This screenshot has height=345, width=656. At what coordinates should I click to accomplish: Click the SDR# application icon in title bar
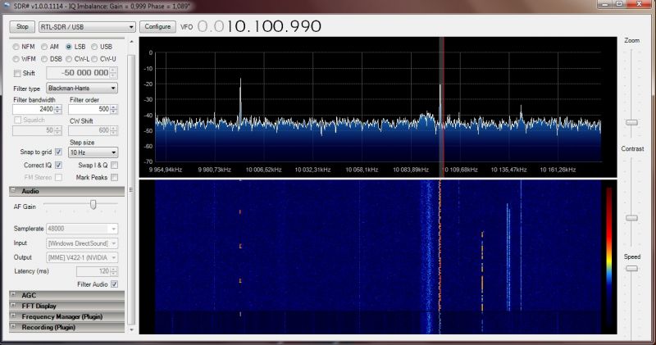(7, 6)
